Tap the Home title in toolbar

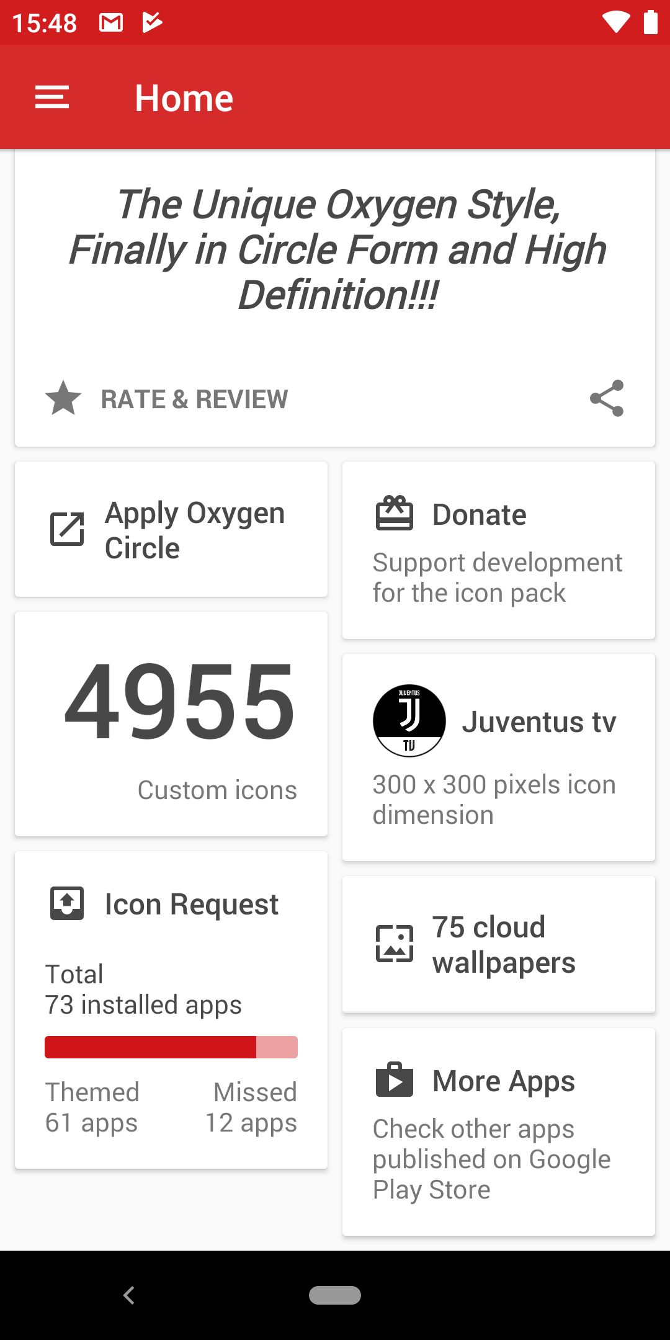pos(184,98)
